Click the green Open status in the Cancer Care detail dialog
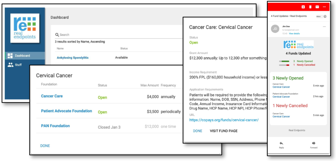The image size is (336, 161). (194, 42)
